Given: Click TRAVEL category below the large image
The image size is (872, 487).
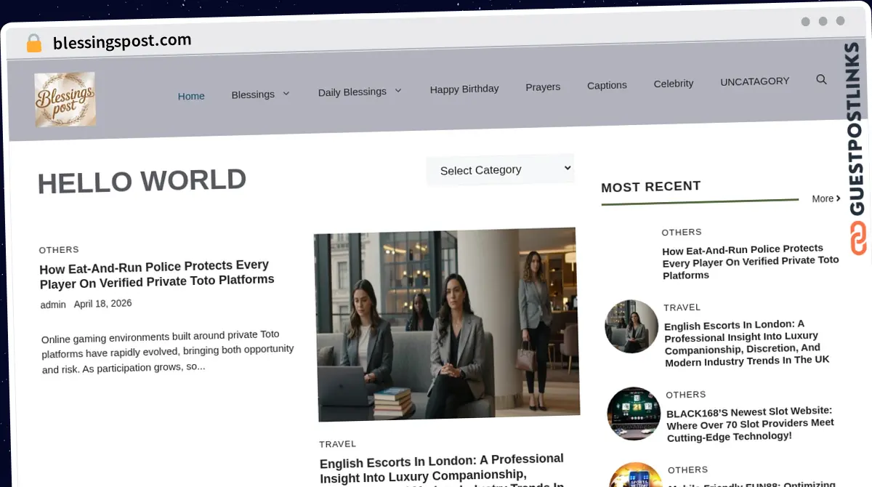Looking at the screenshot, I should (338, 443).
